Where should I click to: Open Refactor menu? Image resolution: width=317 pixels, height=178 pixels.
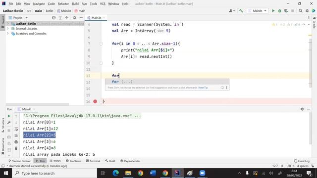[x=63, y=3]
